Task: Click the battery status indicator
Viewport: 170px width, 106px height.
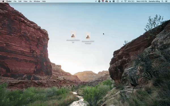Action: (x=131, y=1)
